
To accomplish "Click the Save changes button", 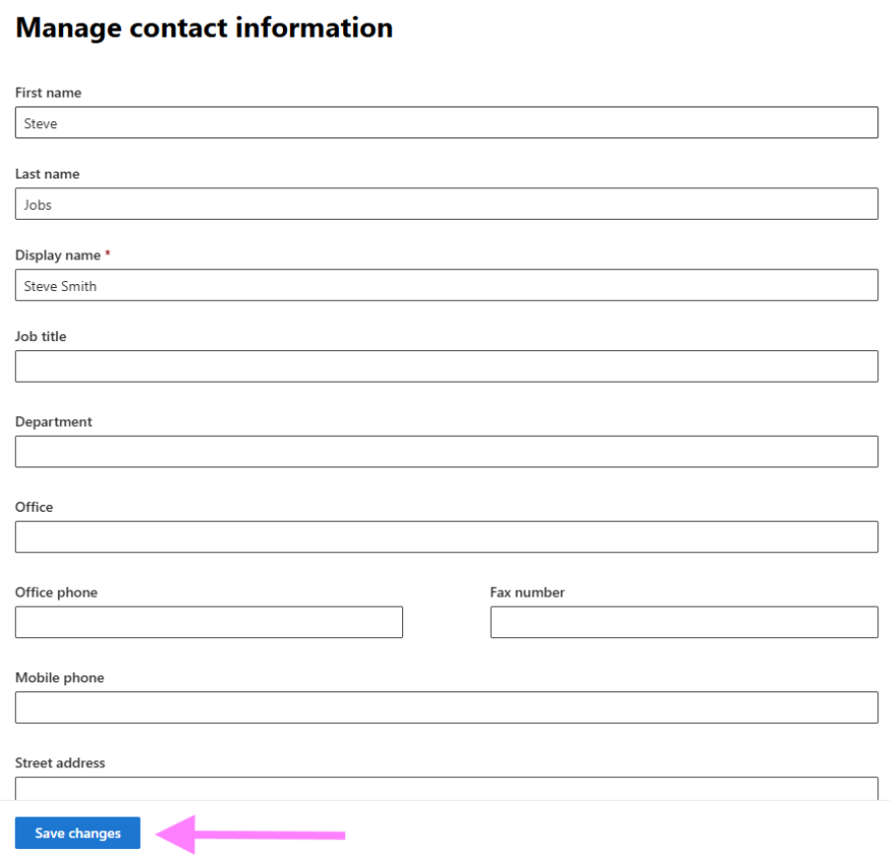I will [78, 833].
